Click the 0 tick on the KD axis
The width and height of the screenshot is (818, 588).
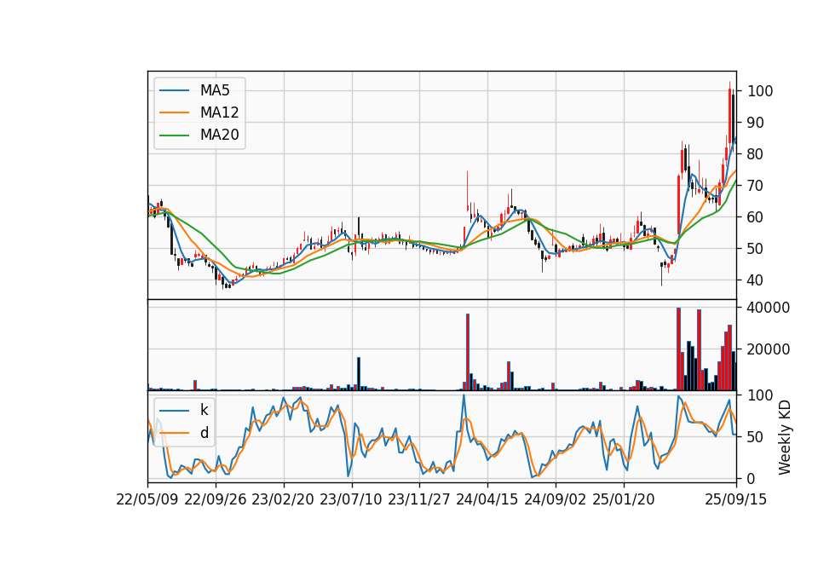point(752,478)
